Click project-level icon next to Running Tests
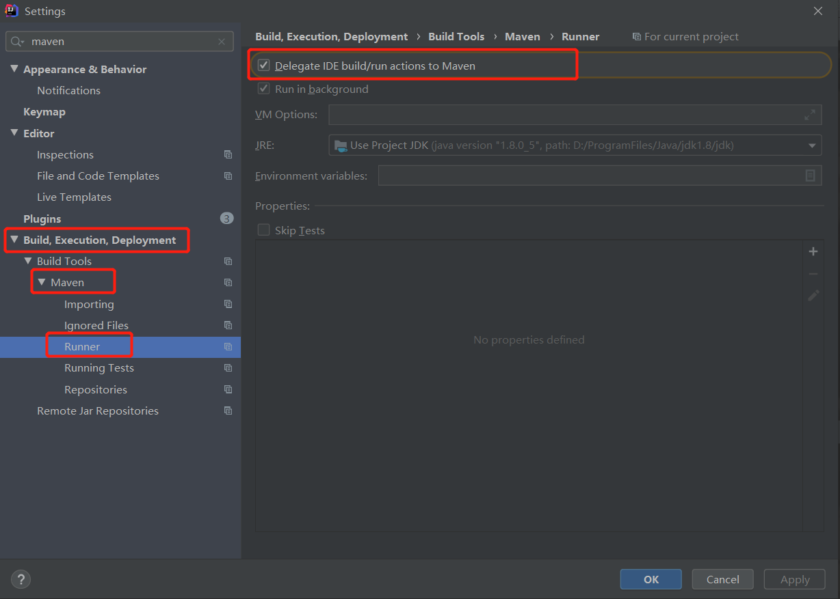 (x=228, y=368)
